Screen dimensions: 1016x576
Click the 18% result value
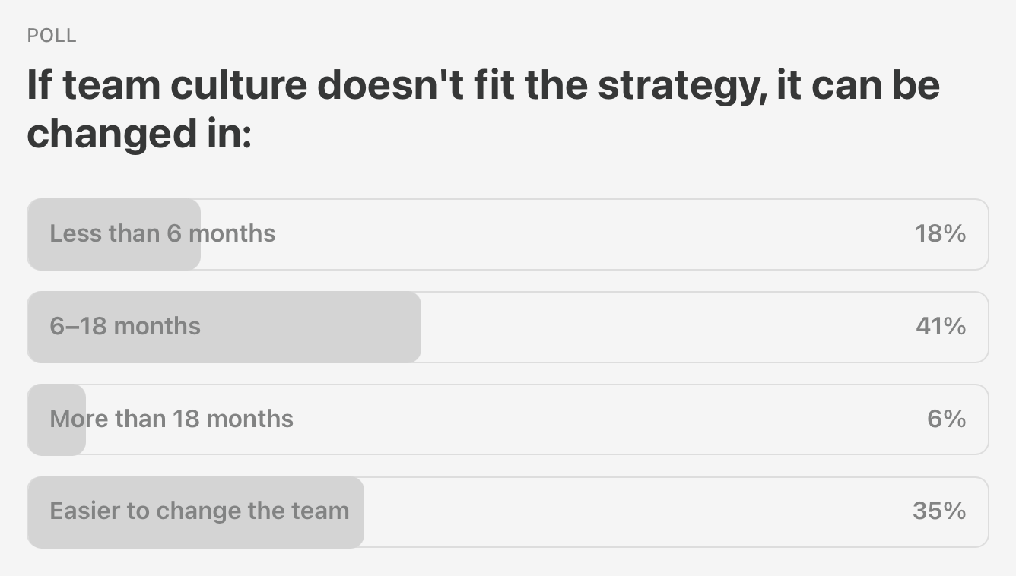click(941, 233)
